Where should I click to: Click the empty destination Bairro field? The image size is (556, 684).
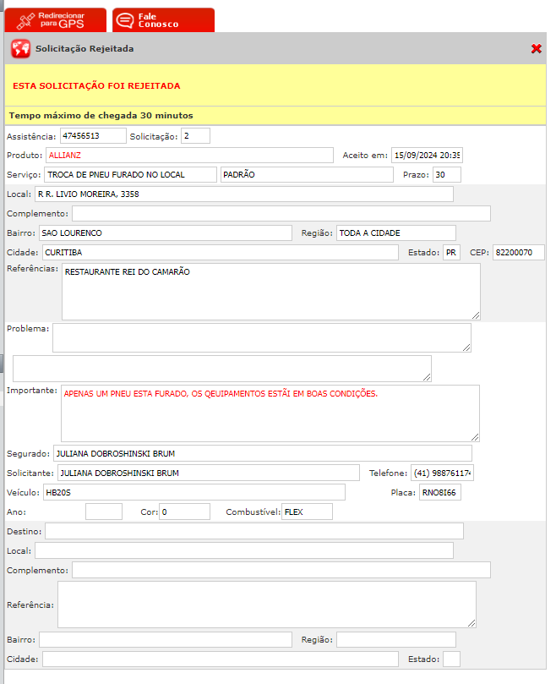point(166,639)
